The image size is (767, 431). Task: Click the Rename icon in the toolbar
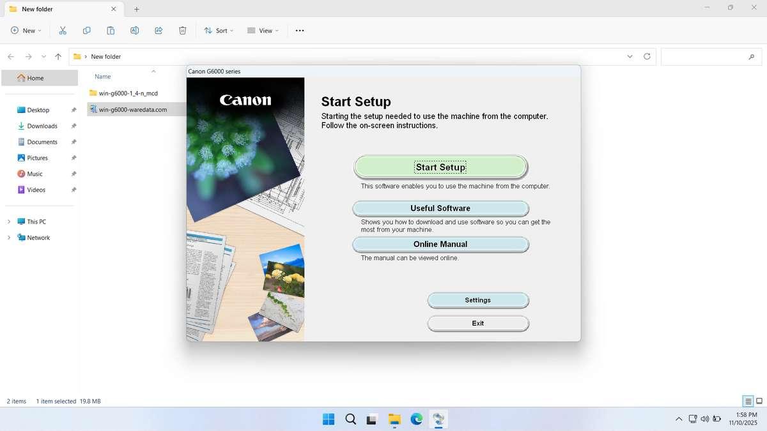[x=134, y=30]
